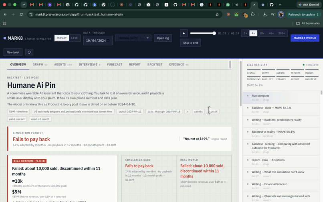Click the frog extension icon
The height and width of the screenshot is (202, 323).
(236, 14)
